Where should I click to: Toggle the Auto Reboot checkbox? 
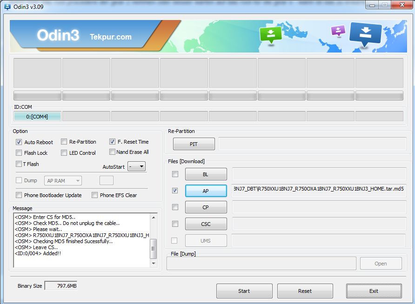click(19, 142)
